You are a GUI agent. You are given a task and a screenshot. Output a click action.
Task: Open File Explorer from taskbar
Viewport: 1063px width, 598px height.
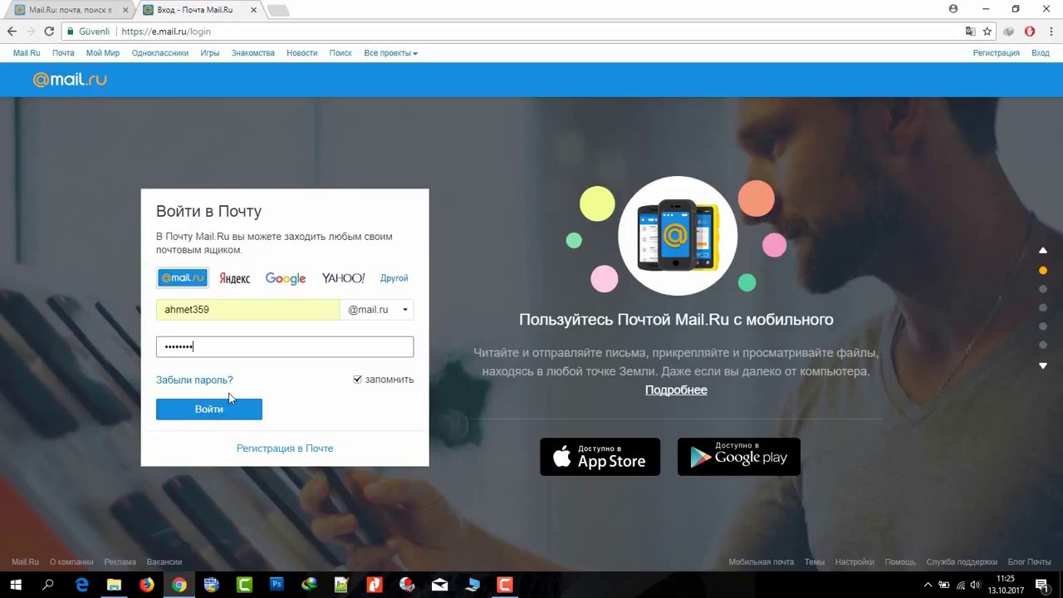pos(114,585)
